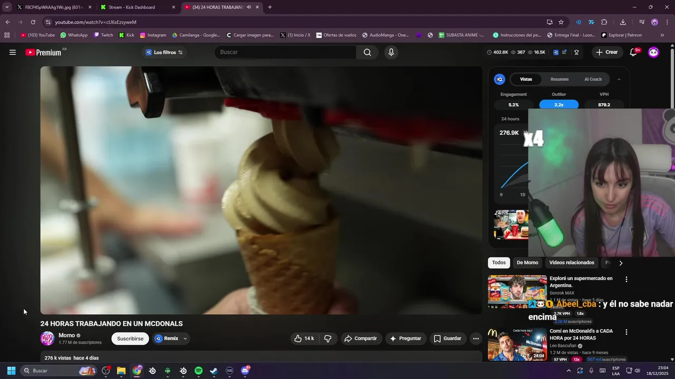Click Compartir share button

coord(361,338)
